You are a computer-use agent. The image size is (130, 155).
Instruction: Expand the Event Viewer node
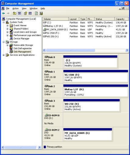[x=7, y=25]
